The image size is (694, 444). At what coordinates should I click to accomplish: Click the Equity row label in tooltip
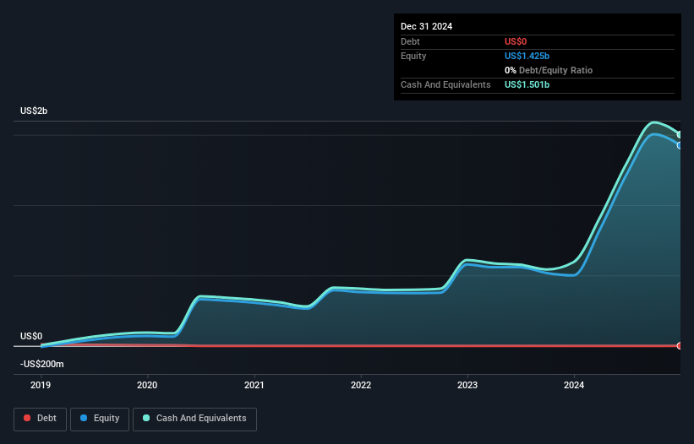coord(413,56)
